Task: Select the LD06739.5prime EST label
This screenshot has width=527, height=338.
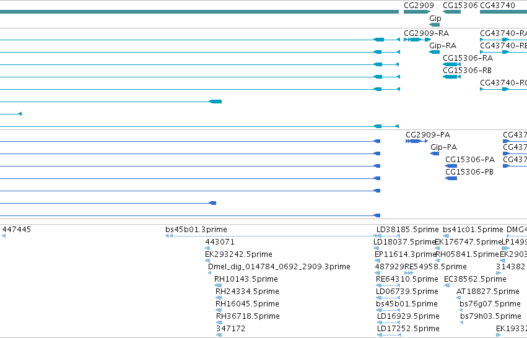Action: 407,292
